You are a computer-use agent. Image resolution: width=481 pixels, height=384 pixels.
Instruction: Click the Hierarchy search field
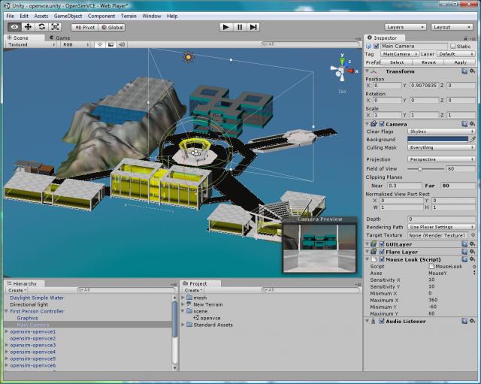point(126,290)
